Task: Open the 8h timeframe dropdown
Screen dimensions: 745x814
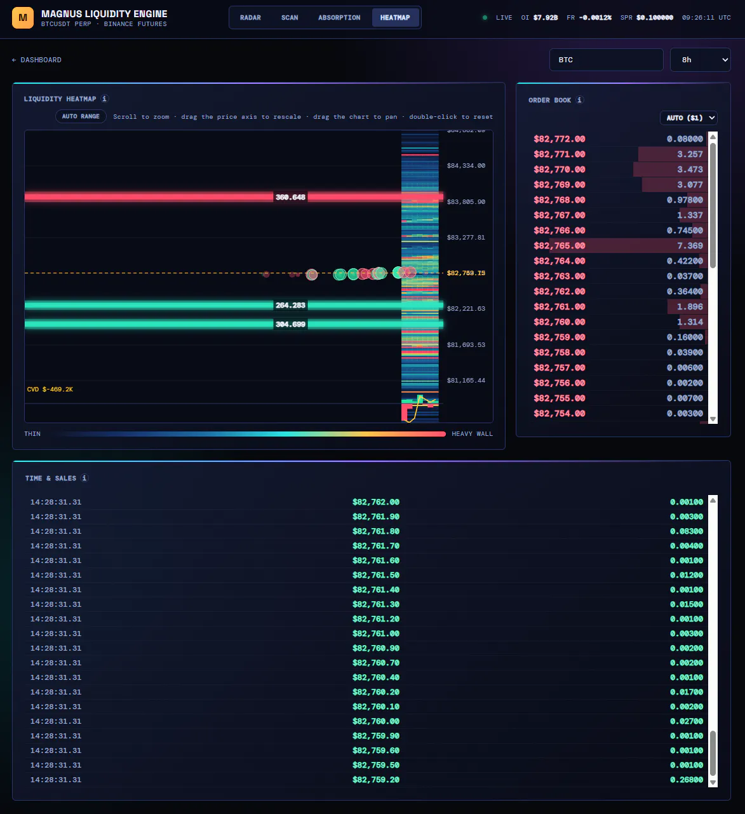Action: 701,60
